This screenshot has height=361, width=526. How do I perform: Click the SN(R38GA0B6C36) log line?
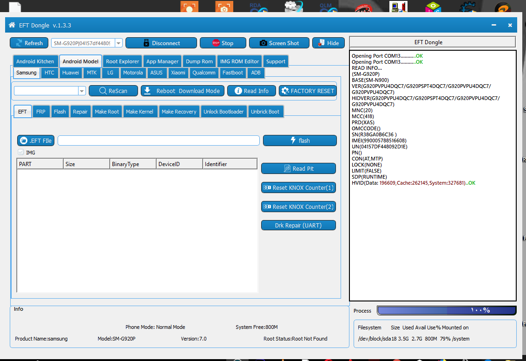[374, 134]
